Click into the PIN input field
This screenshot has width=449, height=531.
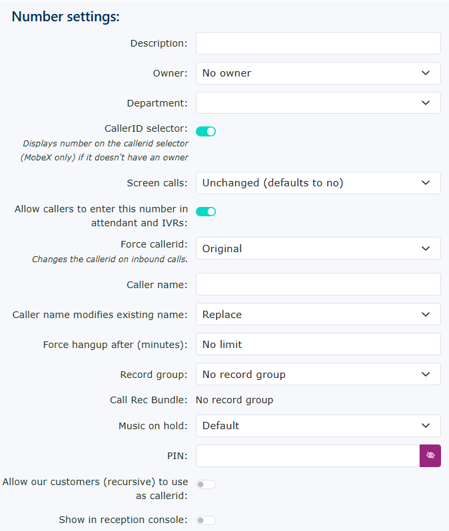point(307,456)
